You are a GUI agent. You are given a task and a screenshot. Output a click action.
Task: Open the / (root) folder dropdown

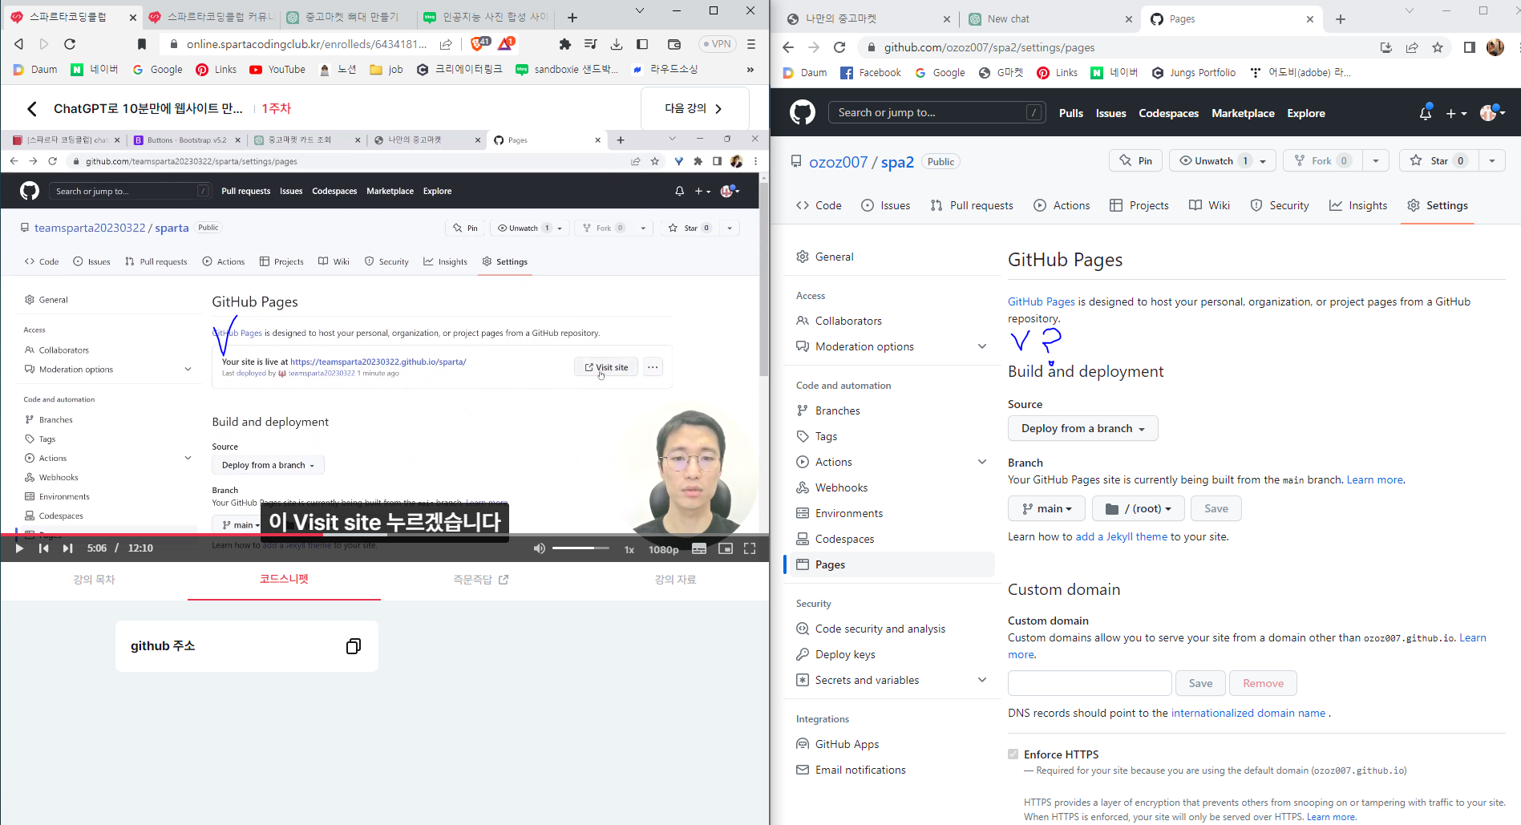(1138, 508)
